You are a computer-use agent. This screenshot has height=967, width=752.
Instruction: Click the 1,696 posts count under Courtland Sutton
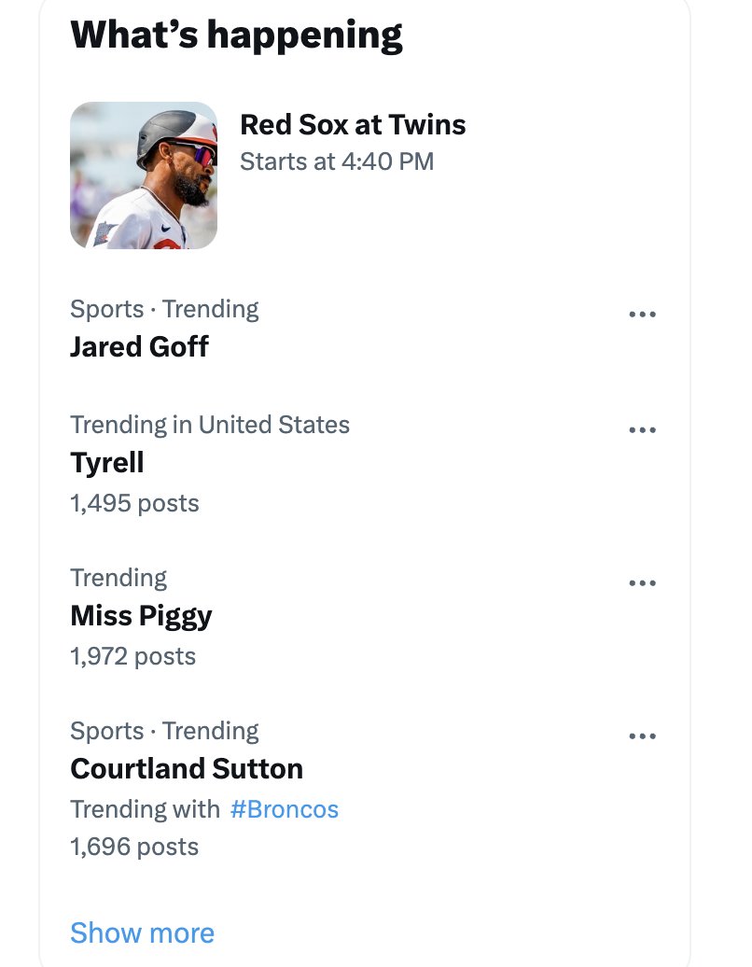tap(134, 847)
